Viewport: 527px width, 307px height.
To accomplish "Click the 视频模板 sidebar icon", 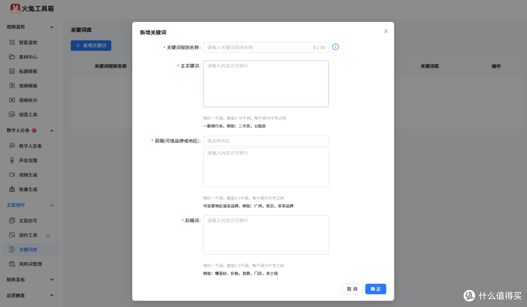I will click(x=12, y=86).
